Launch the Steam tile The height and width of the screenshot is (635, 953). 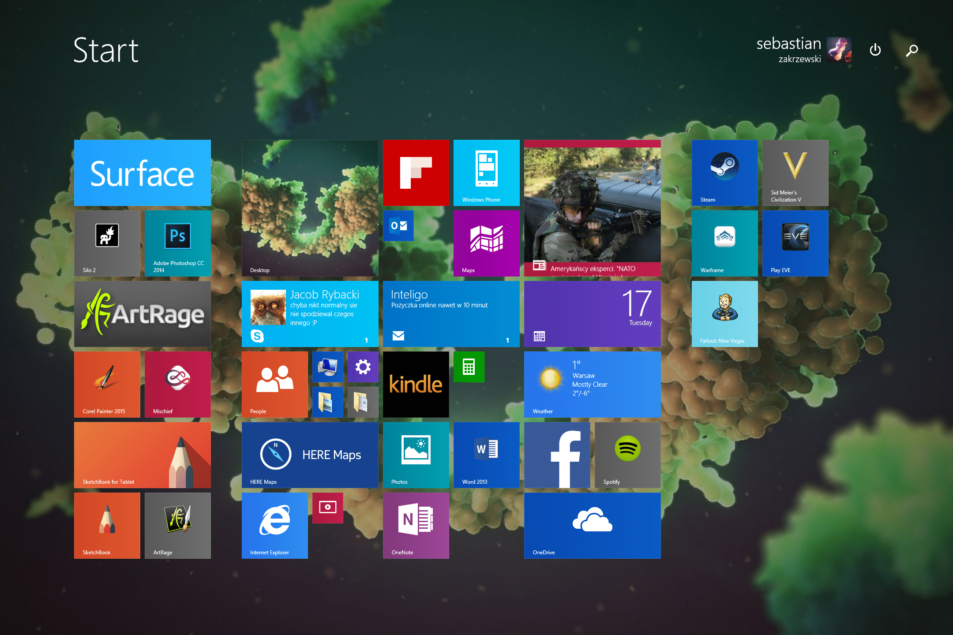coord(725,173)
